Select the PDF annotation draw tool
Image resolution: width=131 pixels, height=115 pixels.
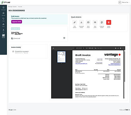[x=96, y=48]
